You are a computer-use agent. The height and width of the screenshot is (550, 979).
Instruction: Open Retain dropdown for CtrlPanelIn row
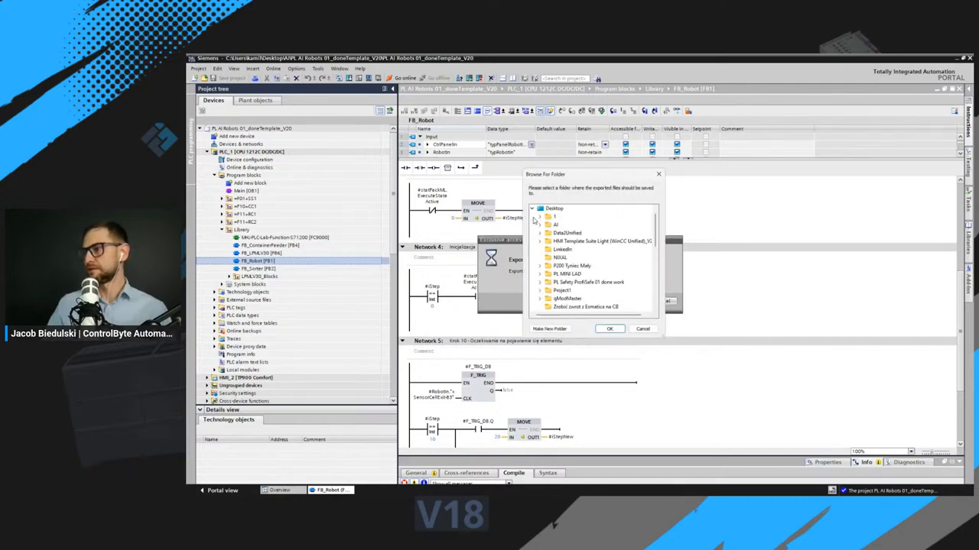tap(605, 144)
